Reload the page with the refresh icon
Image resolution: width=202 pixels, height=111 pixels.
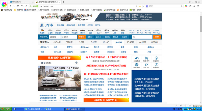coord(18,6)
